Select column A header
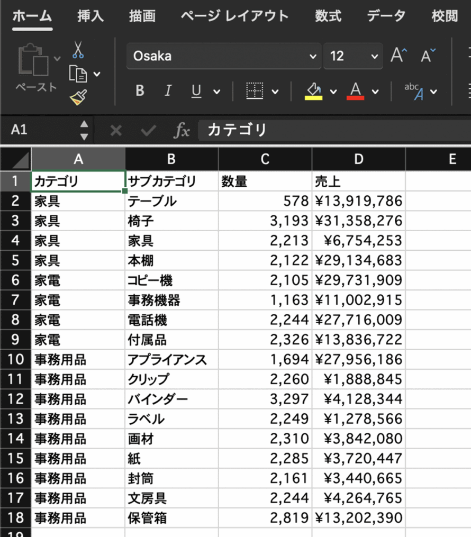The height and width of the screenshot is (537, 471). pos(78,159)
